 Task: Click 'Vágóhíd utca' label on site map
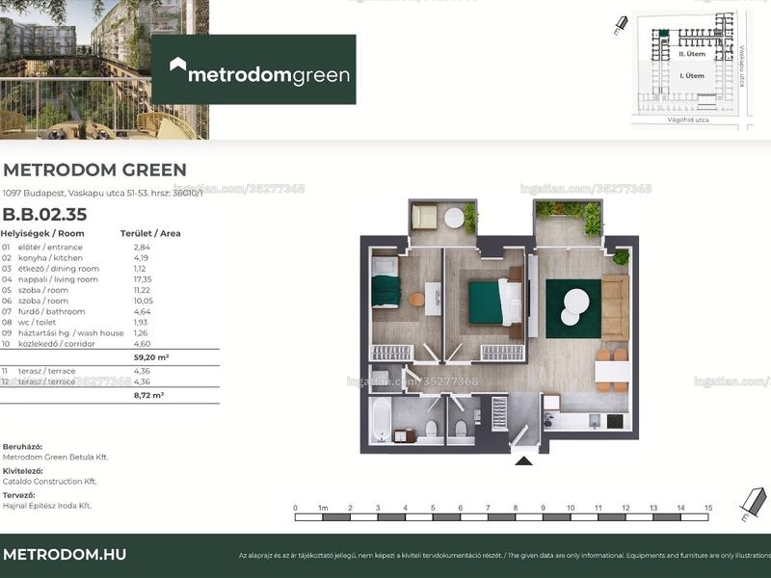pos(688,119)
